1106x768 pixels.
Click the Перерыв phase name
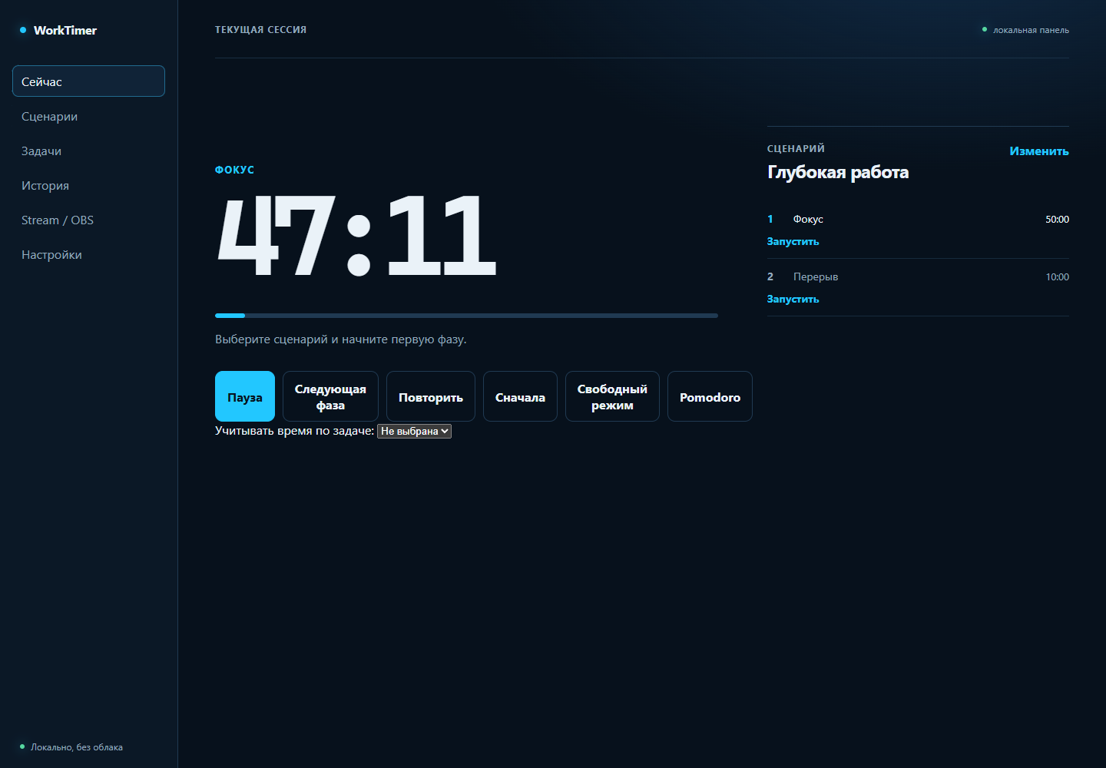pyautogui.click(x=816, y=276)
